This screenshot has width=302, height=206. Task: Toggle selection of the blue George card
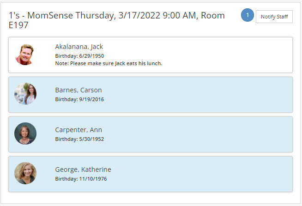pos(151,174)
